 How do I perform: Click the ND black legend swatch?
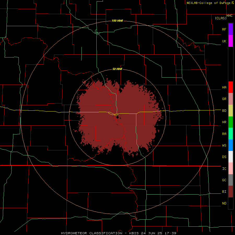(231, 203)
